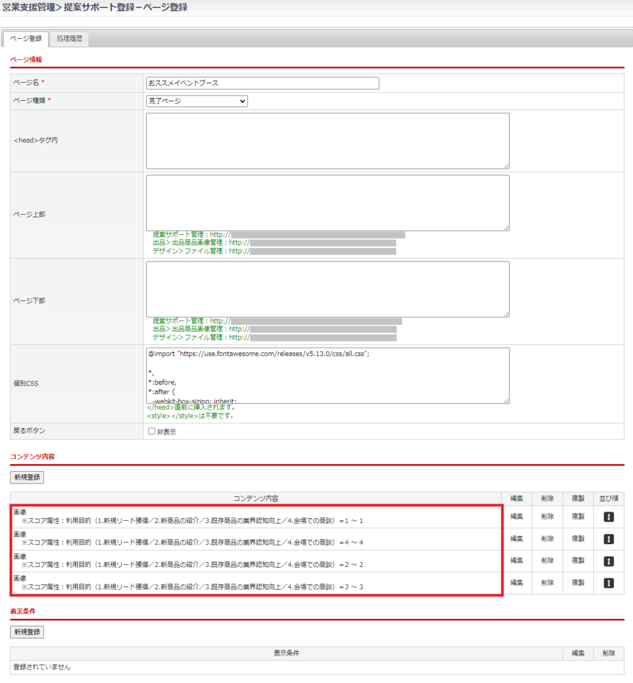The width and height of the screenshot is (633, 683).
Task: Switch to the 処理履歴 tab
Action: [69, 38]
